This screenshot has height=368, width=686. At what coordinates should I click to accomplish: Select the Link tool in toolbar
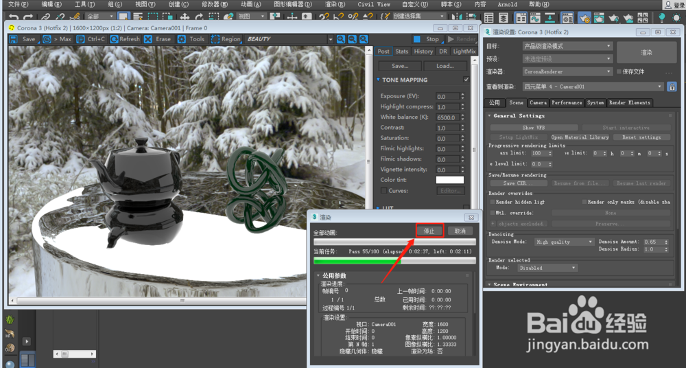(45, 18)
